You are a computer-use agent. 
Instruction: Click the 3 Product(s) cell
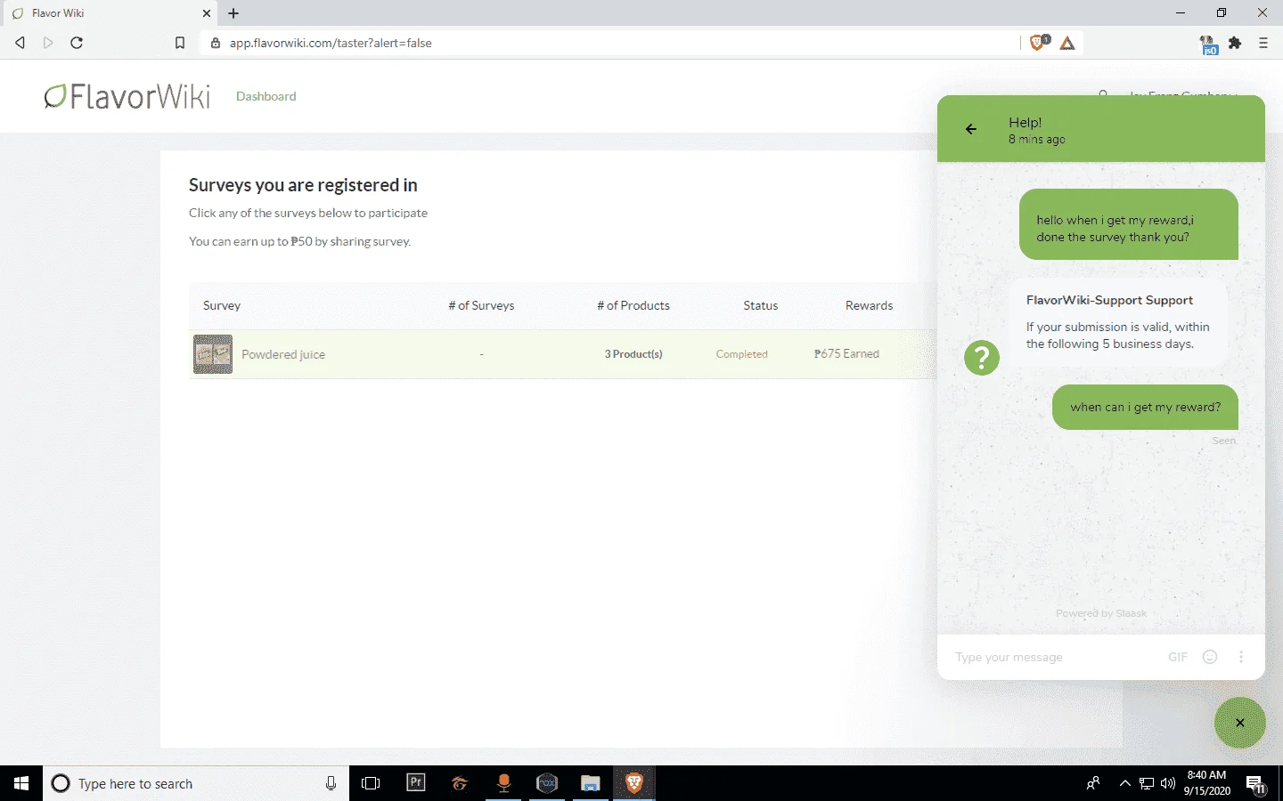[633, 354]
